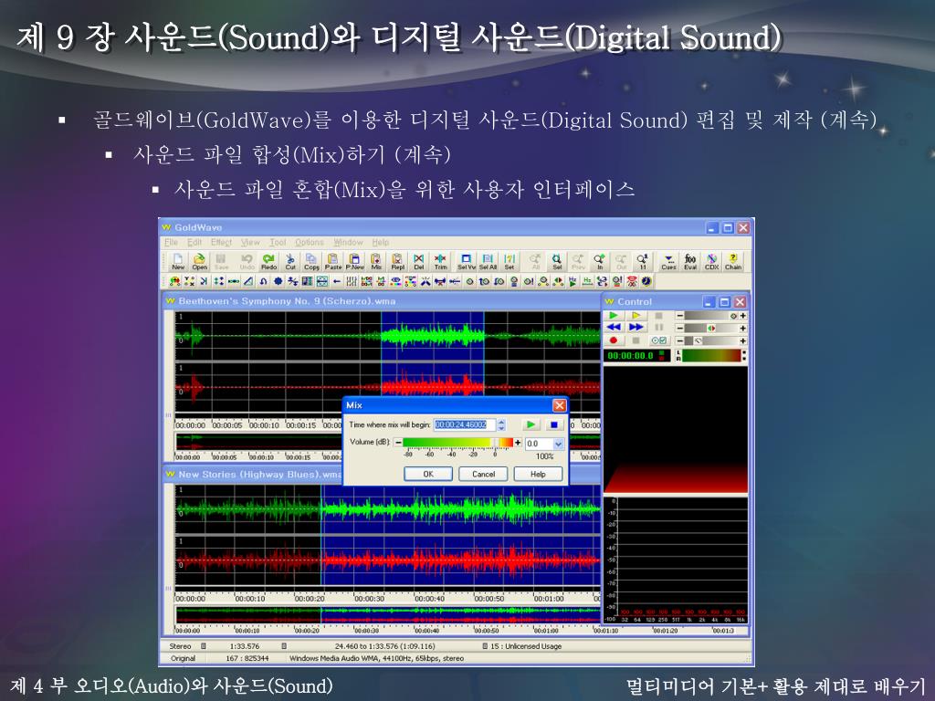Stop preview in the Mix dialog
Screen dimensions: 935x701
point(554,424)
